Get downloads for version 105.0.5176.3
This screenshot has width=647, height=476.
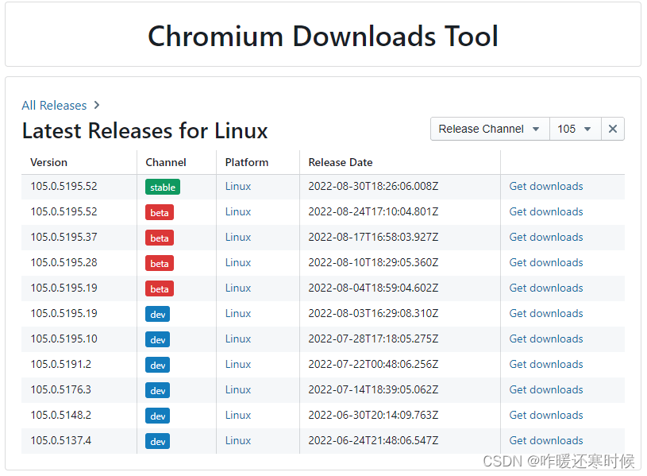tap(546, 389)
